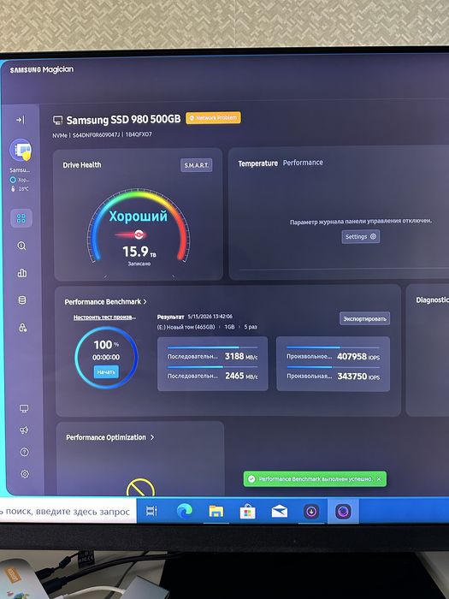Click the Windows taskbar search field
The width and height of the screenshot is (449, 599).
pyautogui.click(x=68, y=512)
